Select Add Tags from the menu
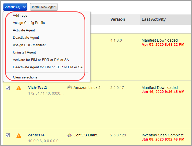Viewport: 192px width, 146px height. point(20,16)
